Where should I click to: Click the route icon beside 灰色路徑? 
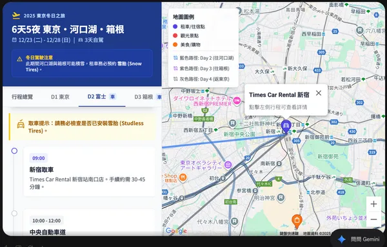tap(175, 79)
